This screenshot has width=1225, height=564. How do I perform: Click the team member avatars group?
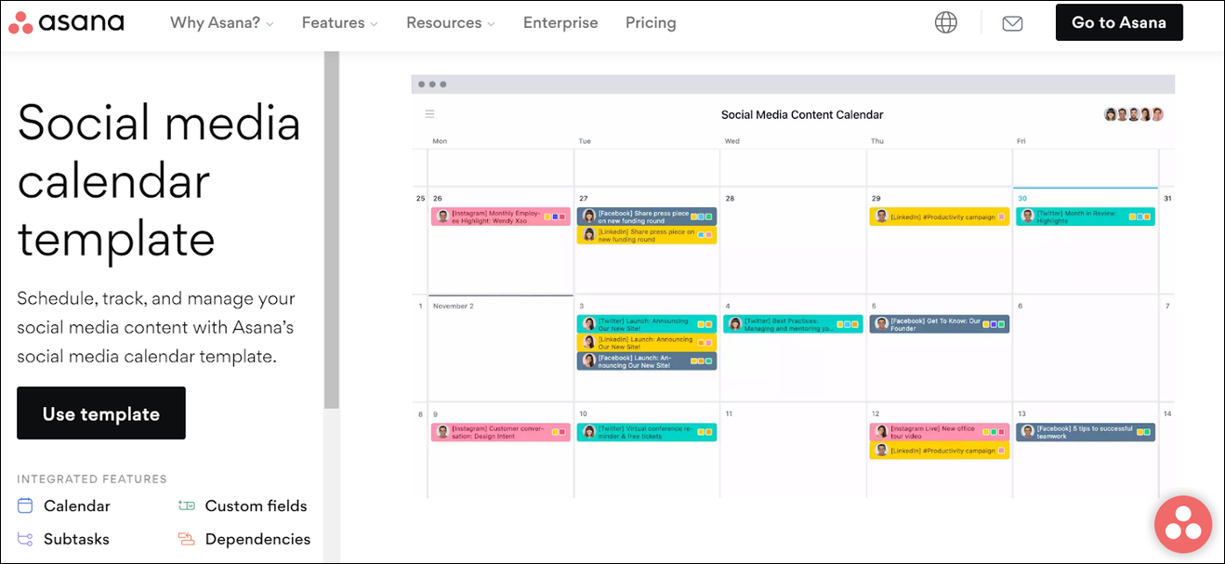click(1133, 114)
